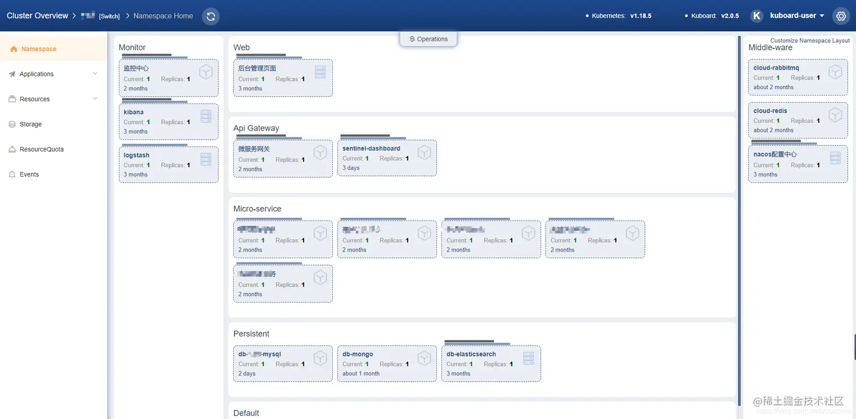
Task: Click the Micro-service section heading
Action: pyautogui.click(x=258, y=209)
